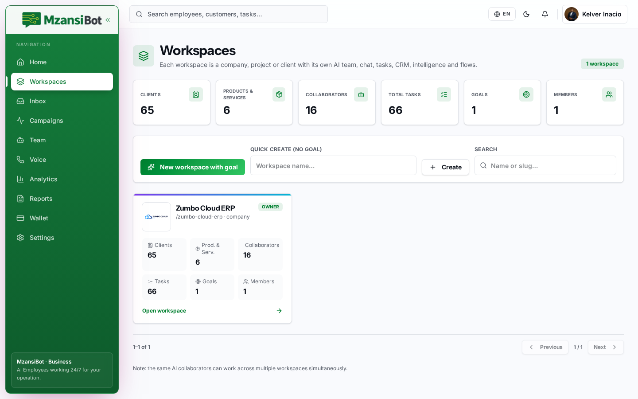Click the Wallet card icon

point(20,218)
